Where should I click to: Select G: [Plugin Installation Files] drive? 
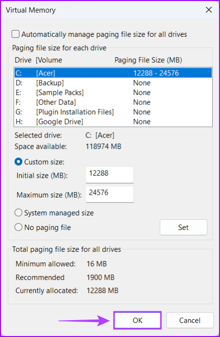(113, 112)
